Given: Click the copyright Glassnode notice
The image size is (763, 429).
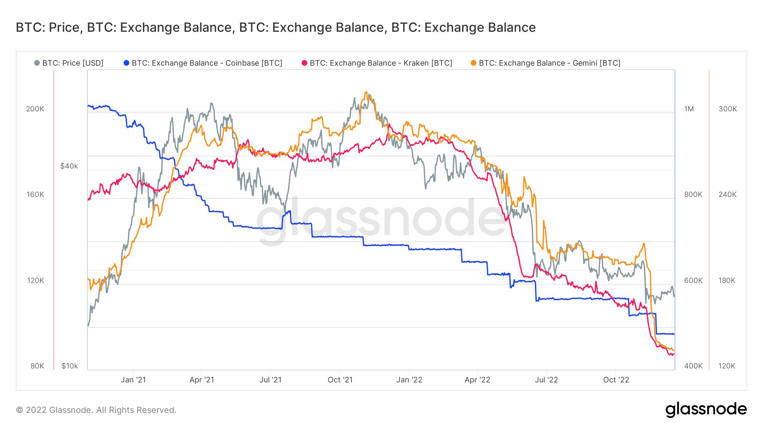Looking at the screenshot, I should click(96, 410).
